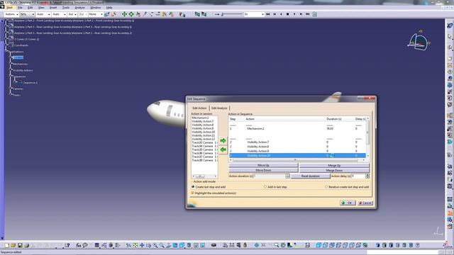Click the green snap icon in top toolbar
454x255 pixels.
tap(131, 14)
